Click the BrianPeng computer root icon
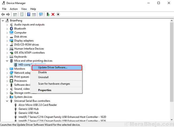 coord(7,20)
